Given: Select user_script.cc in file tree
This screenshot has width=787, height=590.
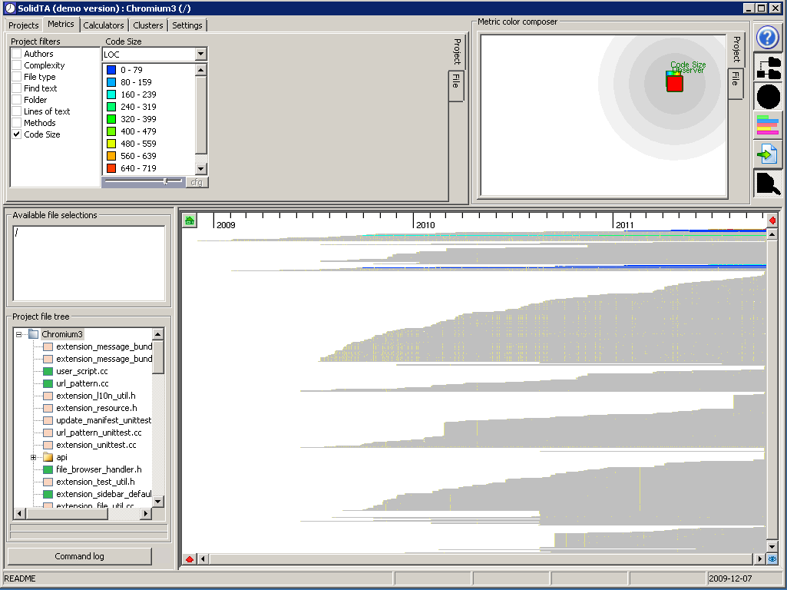Looking at the screenshot, I should click(x=81, y=371).
